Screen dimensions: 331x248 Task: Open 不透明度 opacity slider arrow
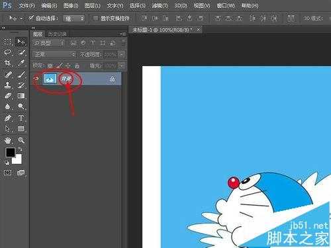coord(122,55)
